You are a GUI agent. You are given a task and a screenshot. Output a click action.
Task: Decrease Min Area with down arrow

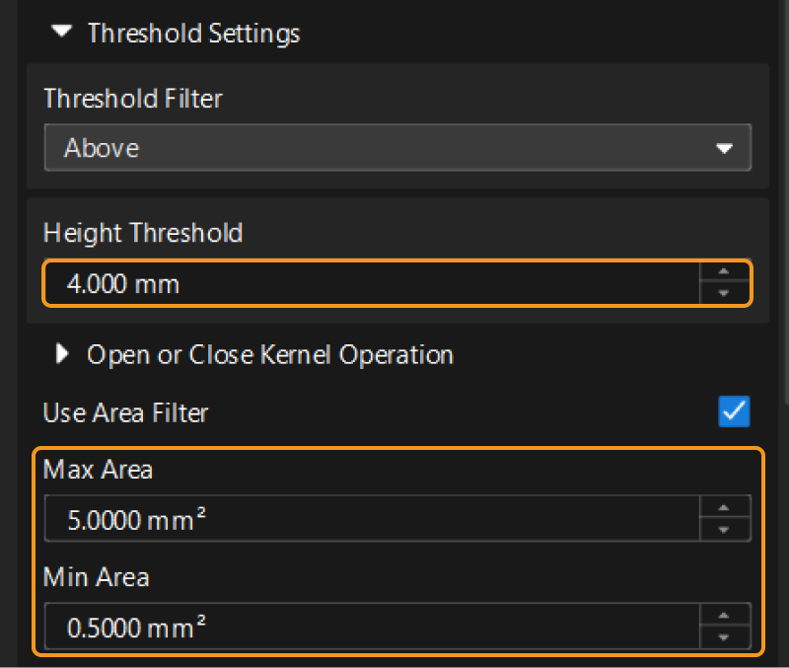(x=724, y=636)
